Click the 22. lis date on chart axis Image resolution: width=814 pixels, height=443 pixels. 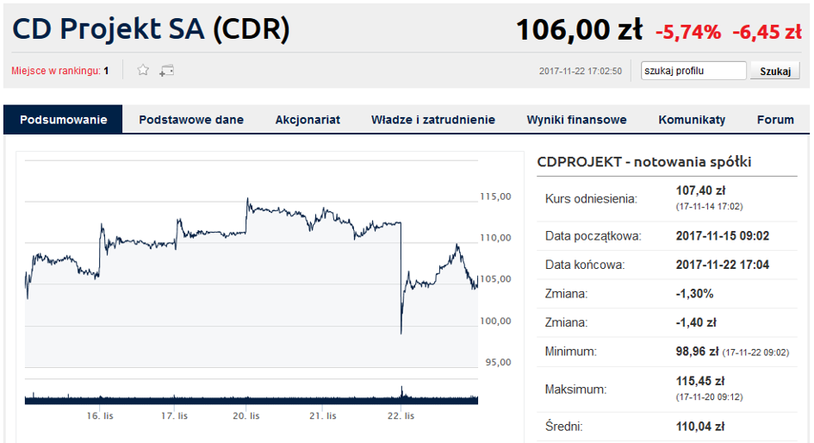point(401,415)
